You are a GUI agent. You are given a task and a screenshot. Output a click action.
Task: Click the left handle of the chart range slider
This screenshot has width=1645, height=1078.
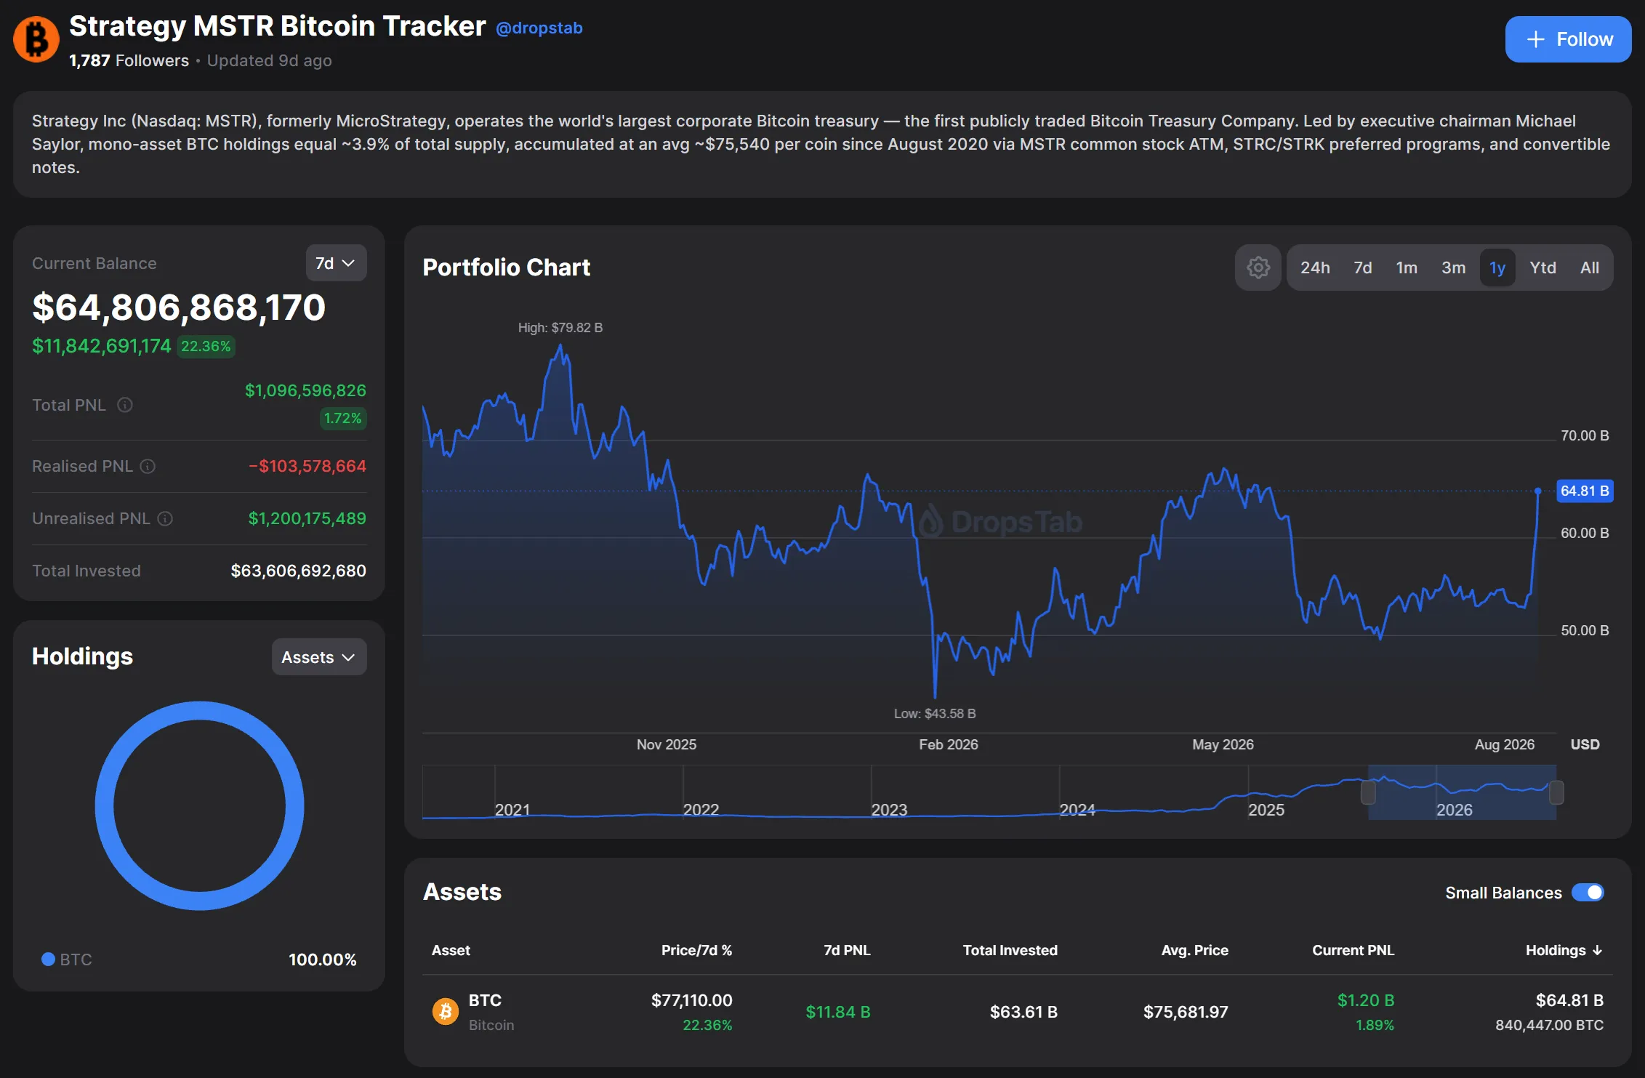1368,792
